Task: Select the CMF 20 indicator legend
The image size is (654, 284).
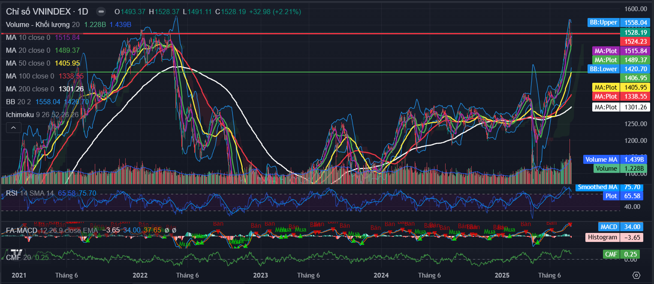Action: 16,257
